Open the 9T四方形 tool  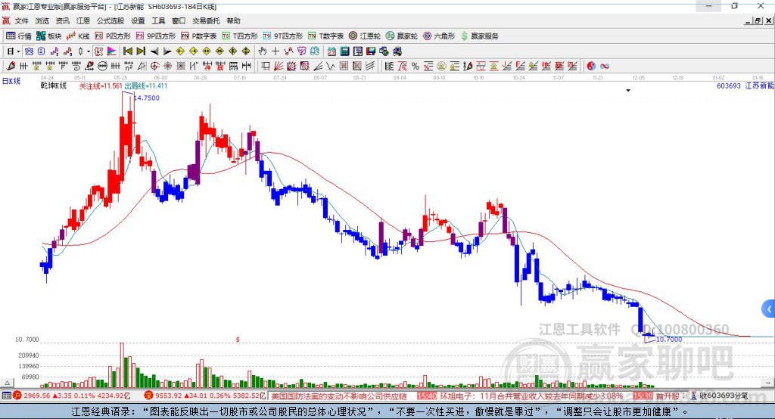[283, 36]
